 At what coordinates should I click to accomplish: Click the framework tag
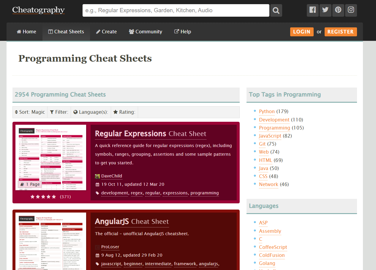185,264
